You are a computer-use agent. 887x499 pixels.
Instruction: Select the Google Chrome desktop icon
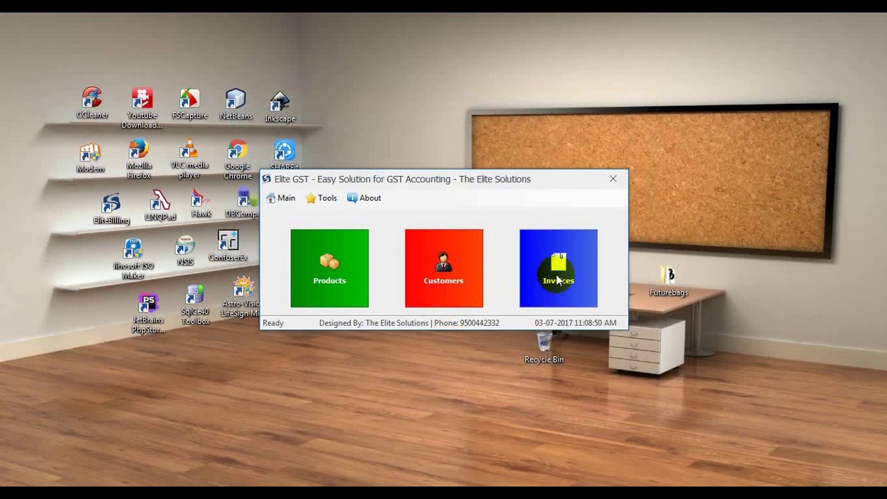click(237, 160)
